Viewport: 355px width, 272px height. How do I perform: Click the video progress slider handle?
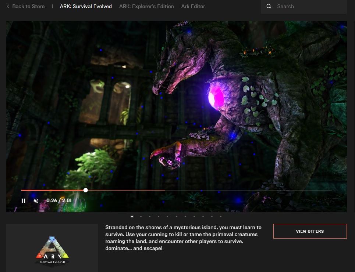[86, 190]
